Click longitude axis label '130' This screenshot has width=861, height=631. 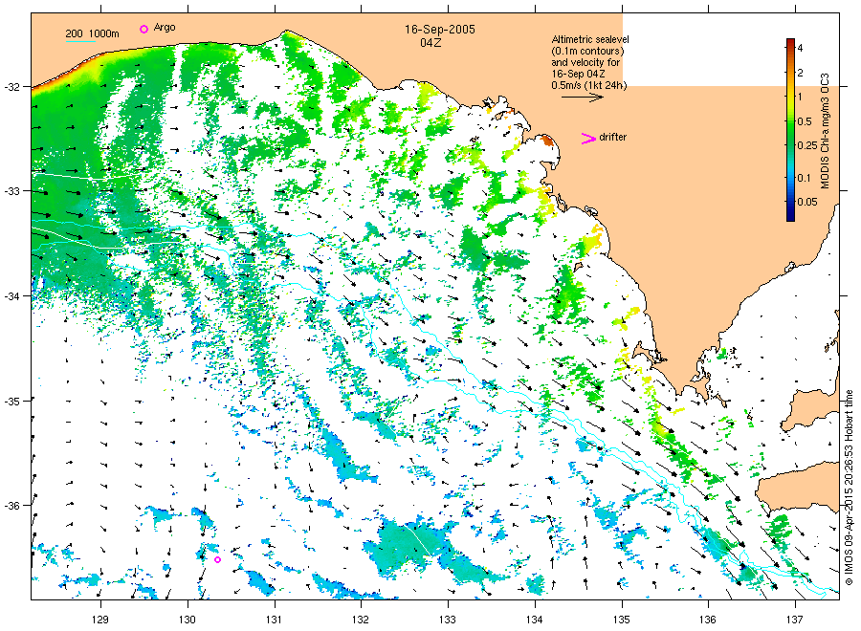[x=188, y=620]
